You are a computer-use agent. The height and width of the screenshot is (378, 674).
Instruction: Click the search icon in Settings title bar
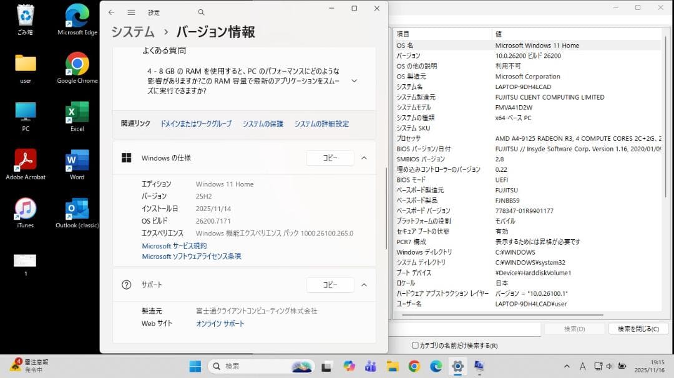(x=201, y=11)
